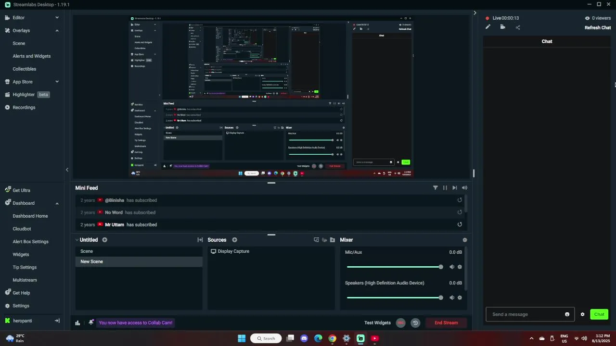The width and height of the screenshot is (616, 346).
Task: Open Multistream settings
Action: (x=25, y=280)
